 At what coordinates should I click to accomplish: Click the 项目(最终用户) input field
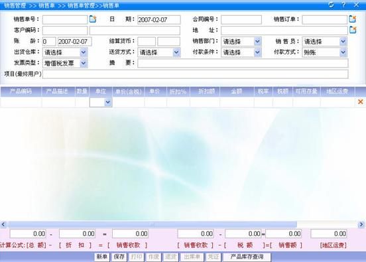196,74
